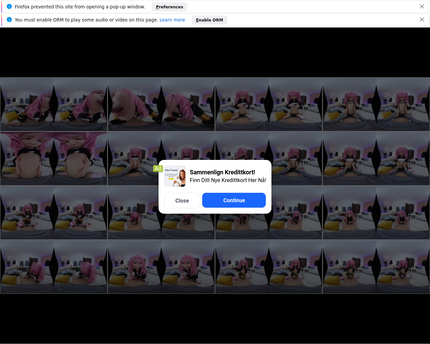
Task: Dismiss the DRM notification bar
Action: point(422,19)
